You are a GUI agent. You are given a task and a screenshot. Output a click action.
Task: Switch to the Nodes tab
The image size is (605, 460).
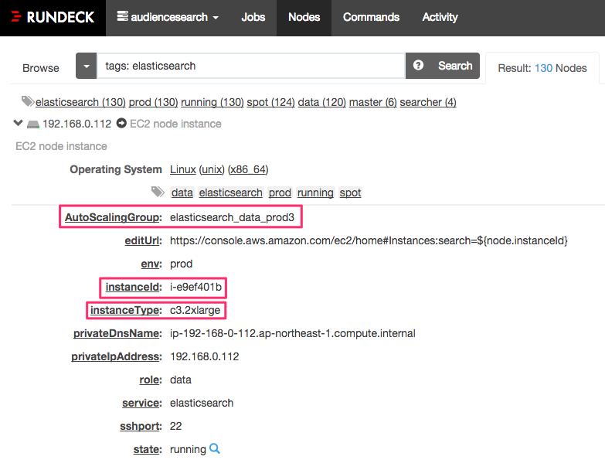pyautogui.click(x=304, y=17)
